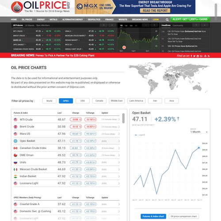Image resolution: width=221 pixels, height=221 pixels.
Task: Open the Energy nav menu
Action: pos(41,19)
